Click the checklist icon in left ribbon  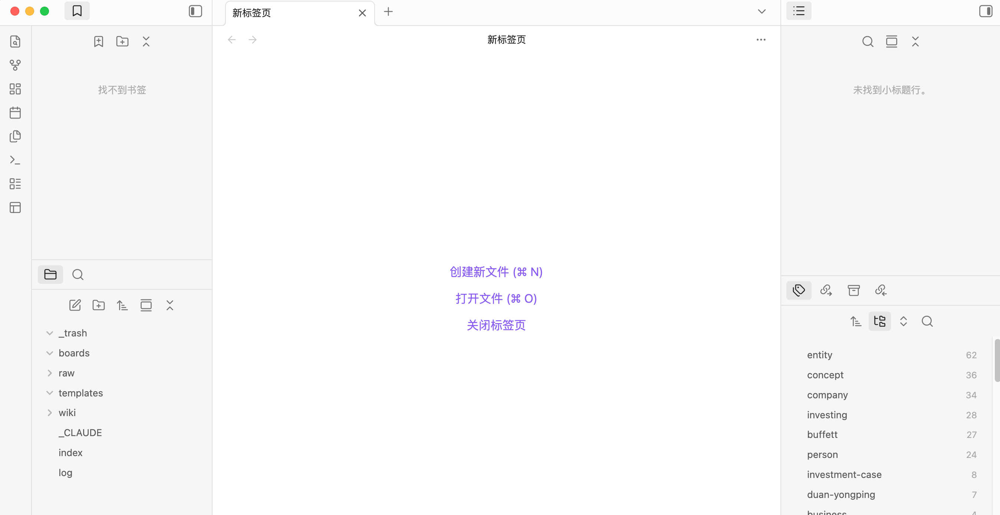coord(15,184)
